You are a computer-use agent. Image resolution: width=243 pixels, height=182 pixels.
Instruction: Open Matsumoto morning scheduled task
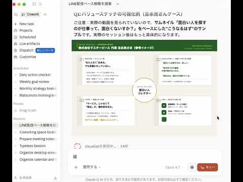(37, 96)
